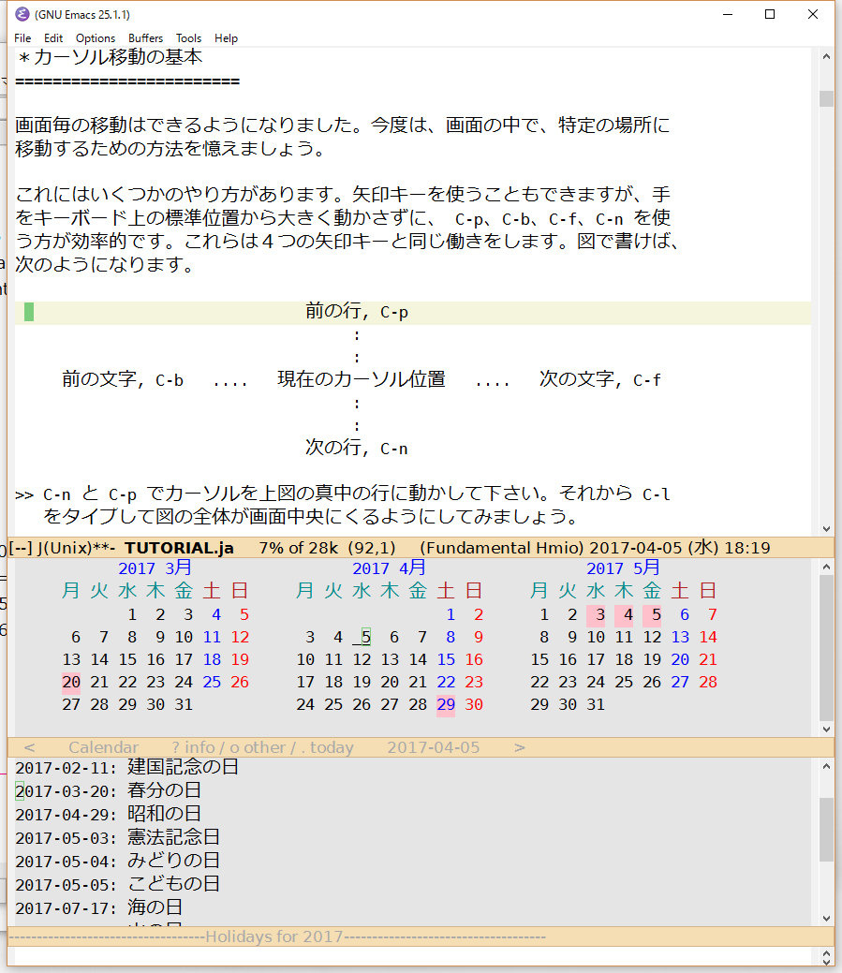Click the 'J(Unix)**-' coding indicator in the mode line
The image size is (842, 973).
pyautogui.click(x=76, y=548)
